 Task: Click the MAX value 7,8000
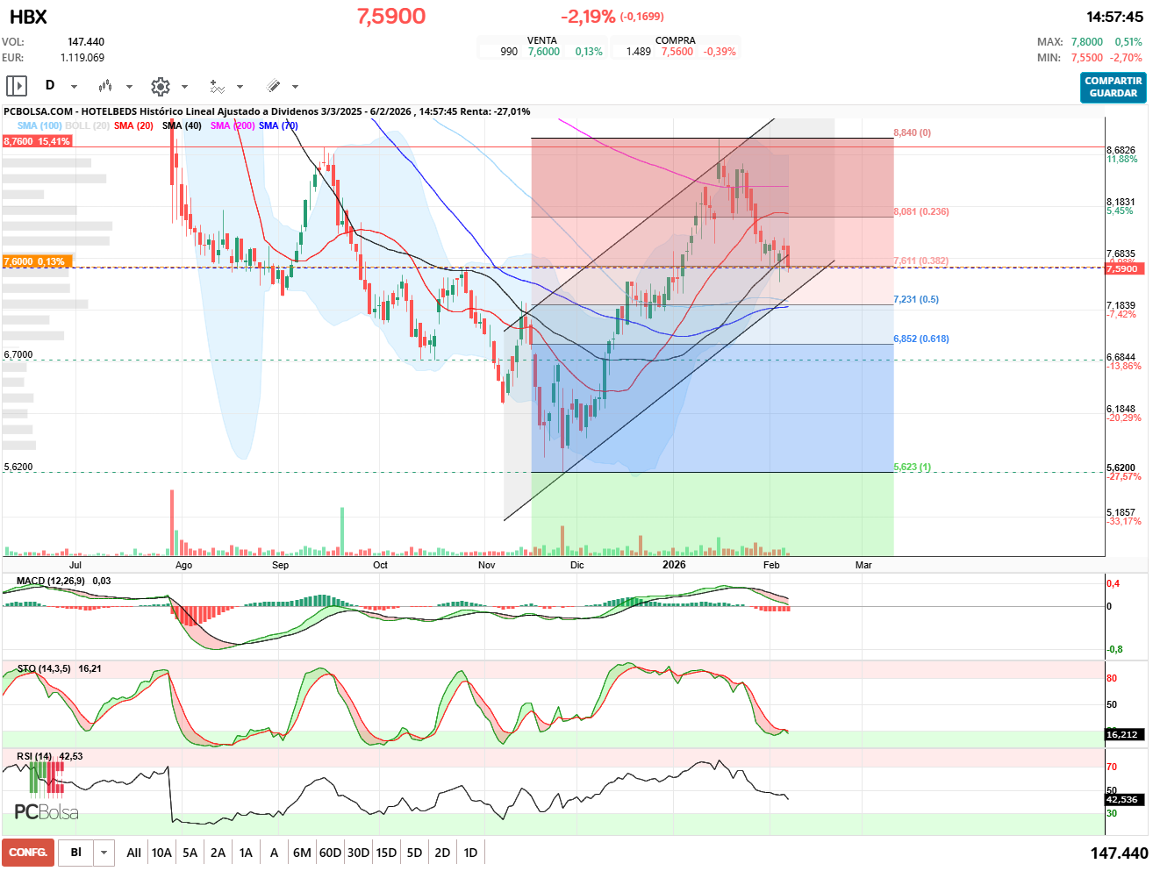pos(1087,42)
